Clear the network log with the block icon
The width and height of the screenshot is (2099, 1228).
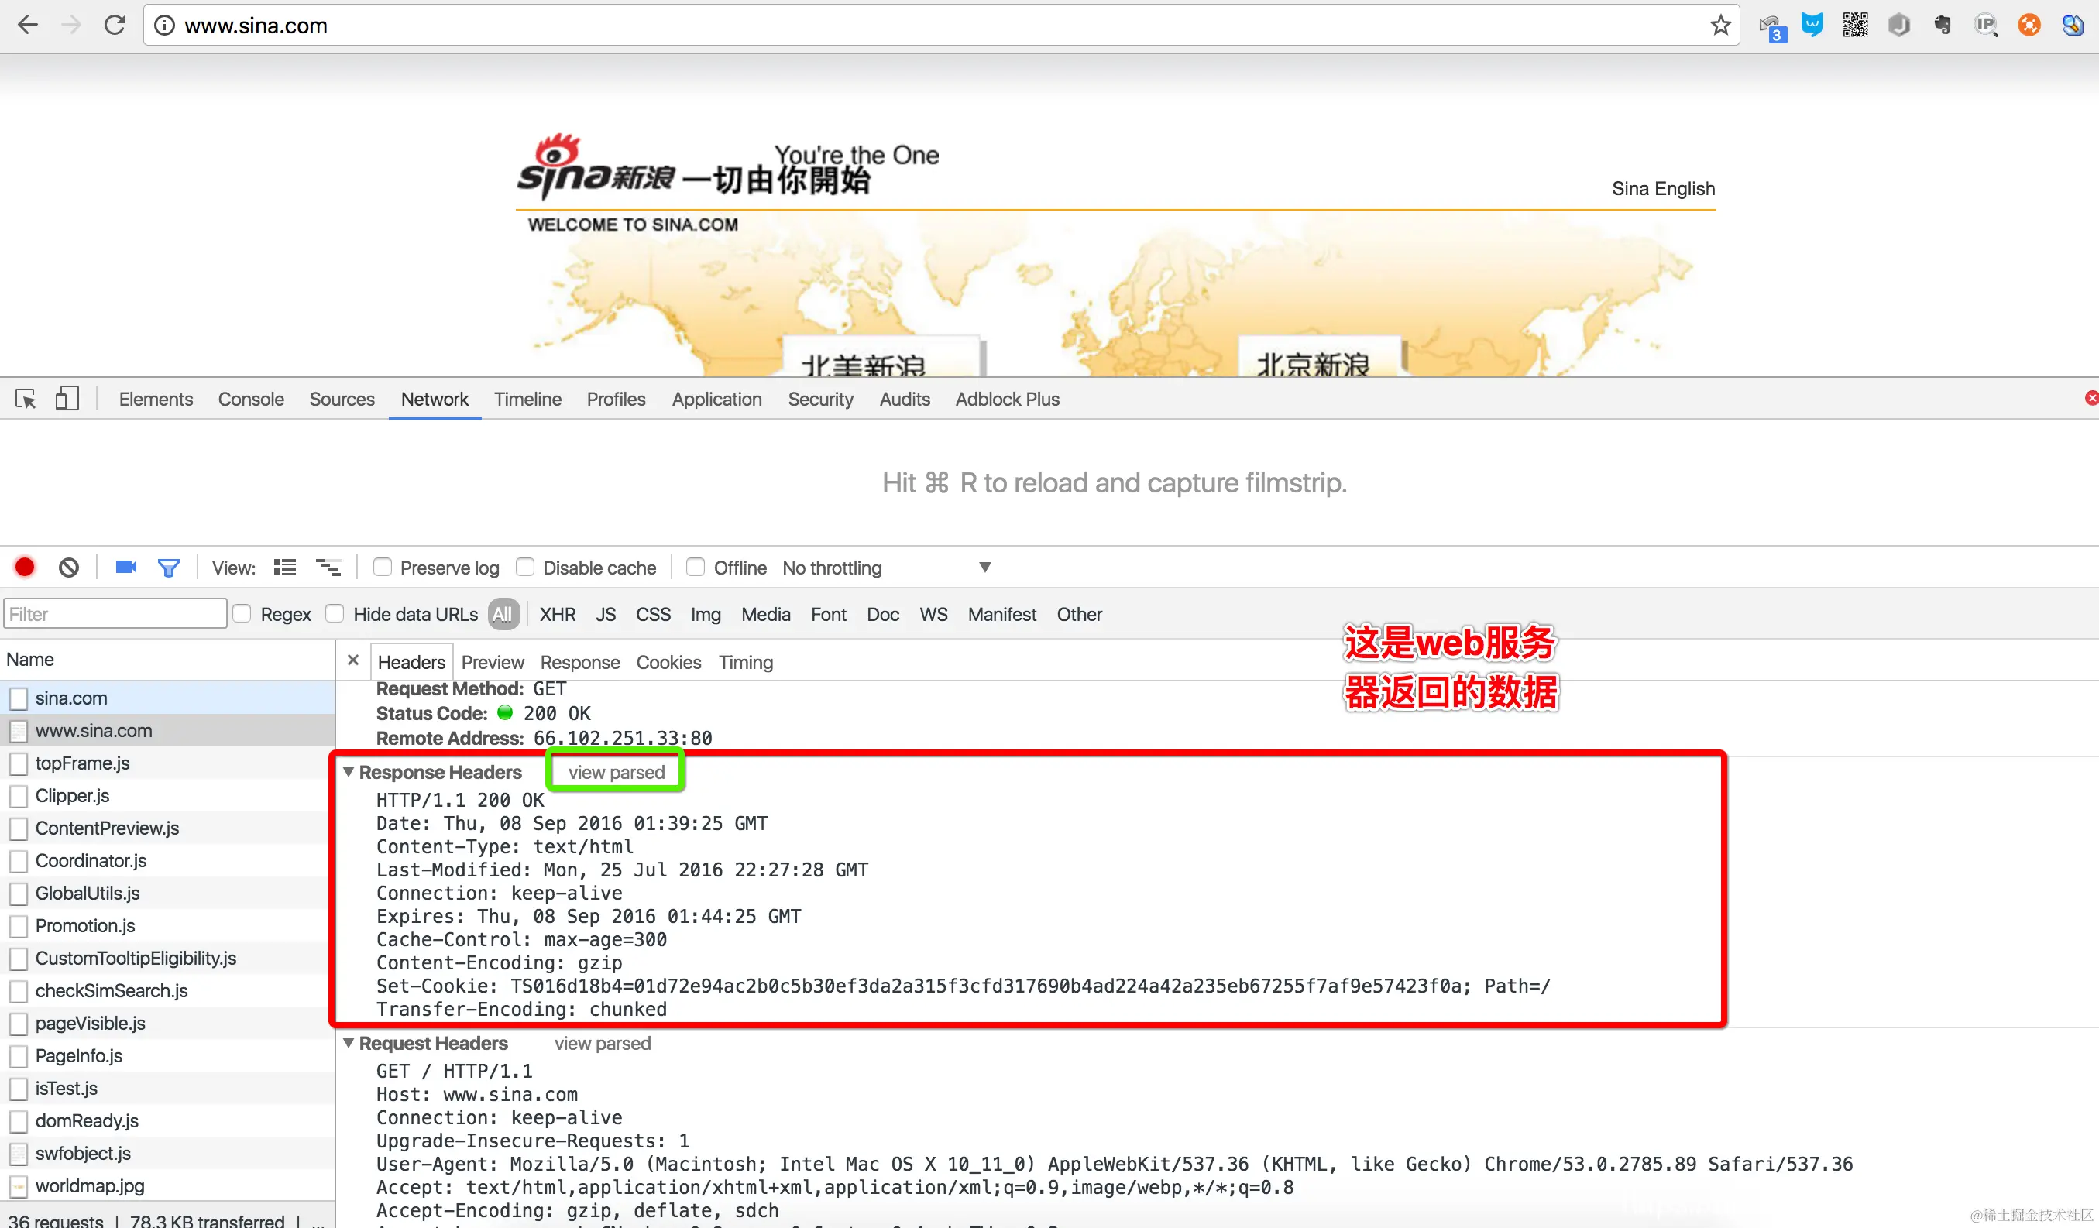[69, 568]
